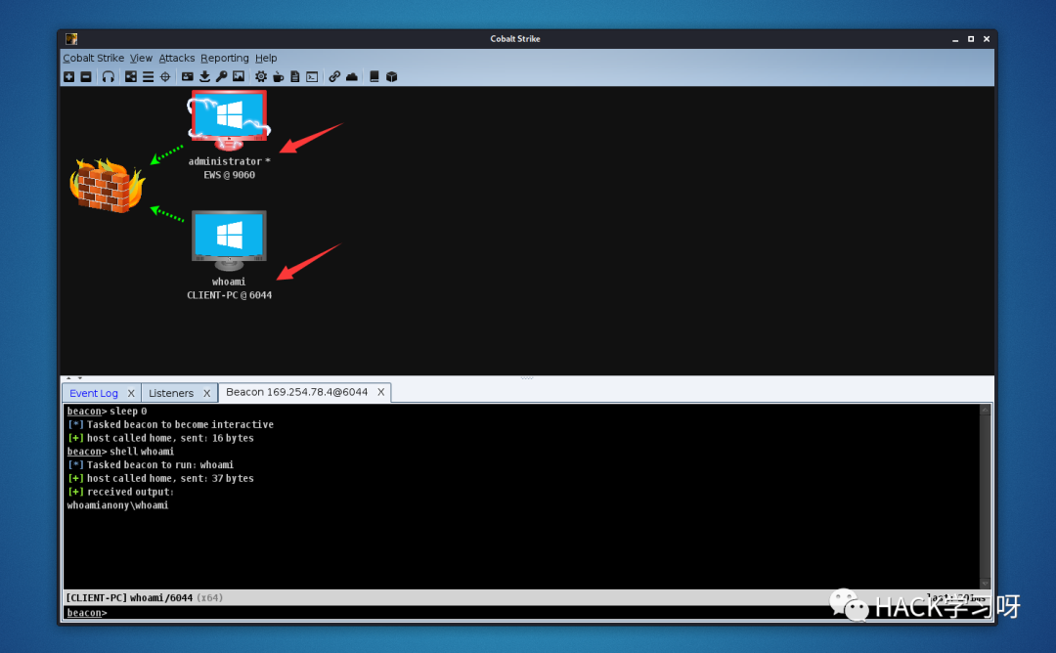Close the Listeners tab
This screenshot has width=1056, height=653.
click(x=206, y=393)
